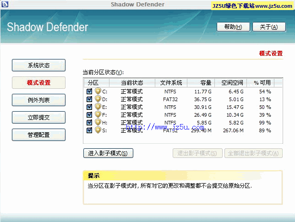Viewport: 295px width, 222px height.
Task: Deselect the S: partition checkbox
Action: [x=89, y=130]
